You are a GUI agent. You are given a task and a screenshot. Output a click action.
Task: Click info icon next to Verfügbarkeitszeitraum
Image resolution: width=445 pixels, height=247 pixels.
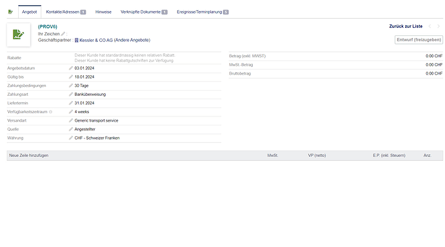click(x=50, y=112)
